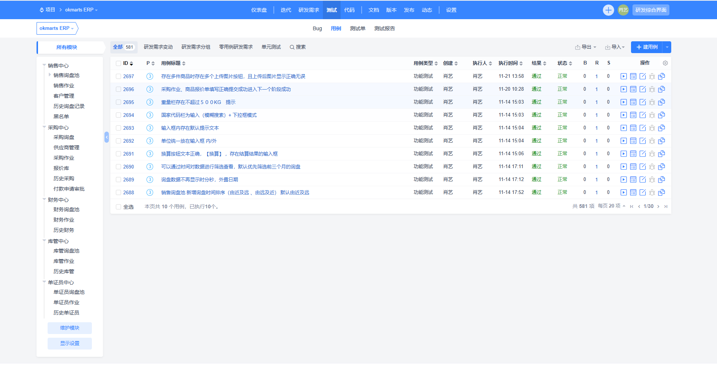Viewport: 717px width, 365px height.
Task: Go to previous page arrow
Action: [639, 206]
